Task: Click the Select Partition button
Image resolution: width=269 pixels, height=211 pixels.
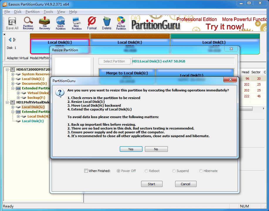Action: pyautogui.click(x=114, y=61)
